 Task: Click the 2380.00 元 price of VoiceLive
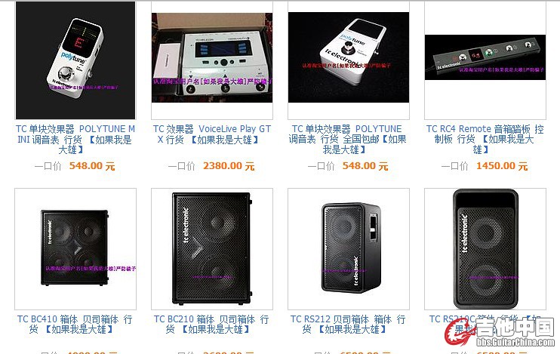point(229,166)
